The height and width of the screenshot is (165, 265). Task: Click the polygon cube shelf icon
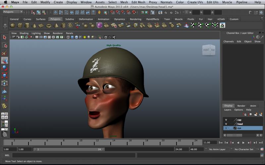(x=20, y=25)
